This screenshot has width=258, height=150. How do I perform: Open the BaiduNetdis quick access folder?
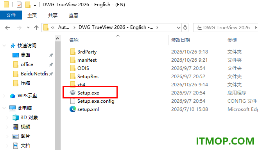(x=34, y=74)
